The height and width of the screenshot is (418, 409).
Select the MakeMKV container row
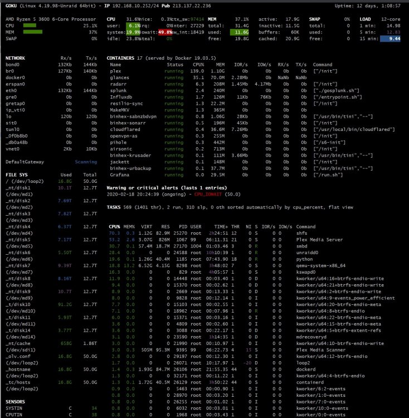(x=208, y=110)
